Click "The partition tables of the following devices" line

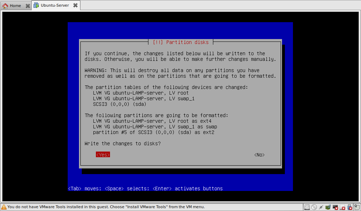(x=166, y=87)
